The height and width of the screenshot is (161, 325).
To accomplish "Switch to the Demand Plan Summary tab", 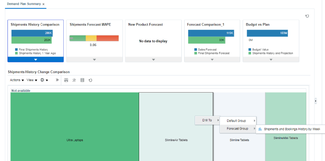I will (x=24, y=4).
